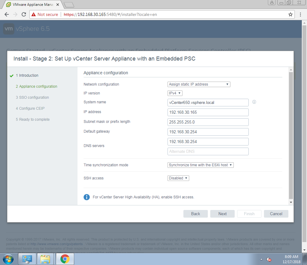Open the File Explorer taskbar icon
This screenshot has width=307, height=265.
point(45,259)
